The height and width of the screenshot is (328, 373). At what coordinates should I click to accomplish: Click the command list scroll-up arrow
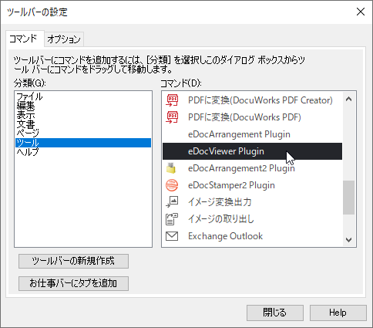pyautogui.click(x=348, y=99)
